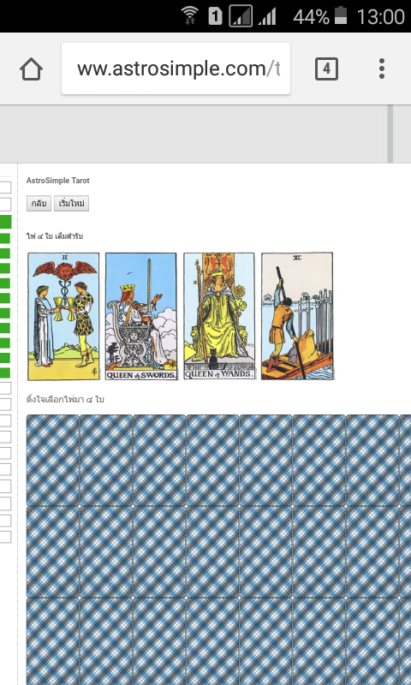Tap the browser home icon
This screenshot has height=685, width=411.
coord(32,69)
